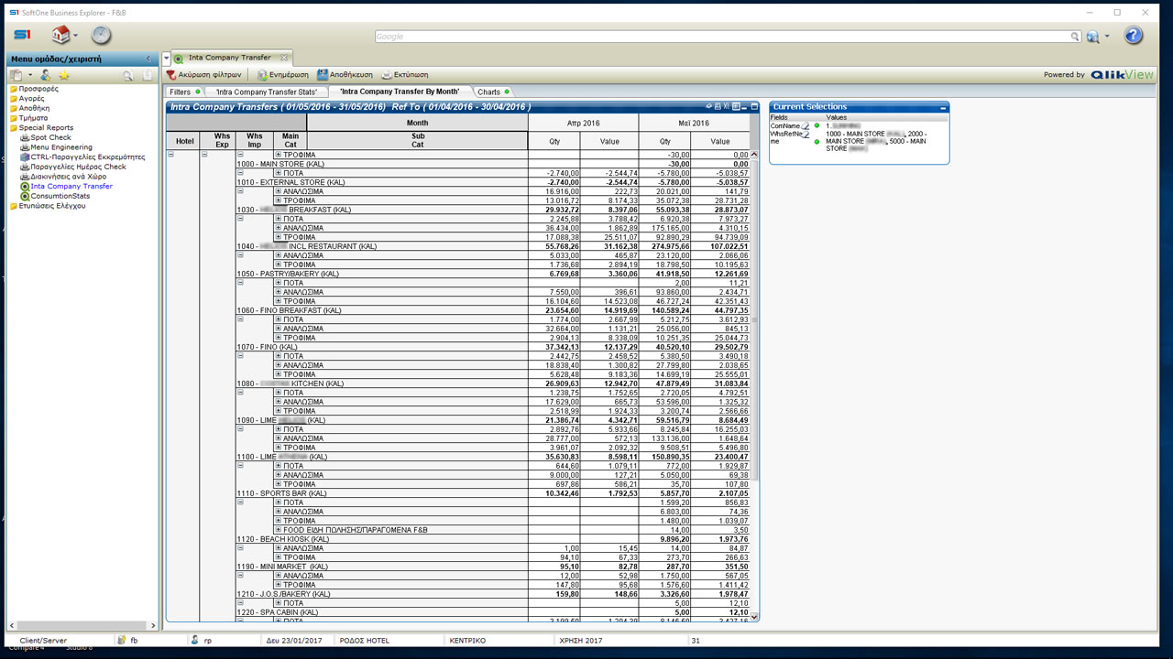Screen dimensions: 1173x659
Task: Open the blue help question mark icon
Action: (1134, 36)
